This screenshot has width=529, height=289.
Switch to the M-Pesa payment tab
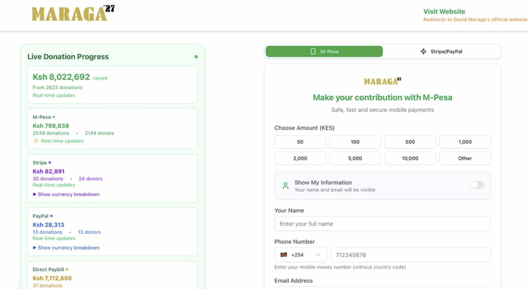click(324, 52)
